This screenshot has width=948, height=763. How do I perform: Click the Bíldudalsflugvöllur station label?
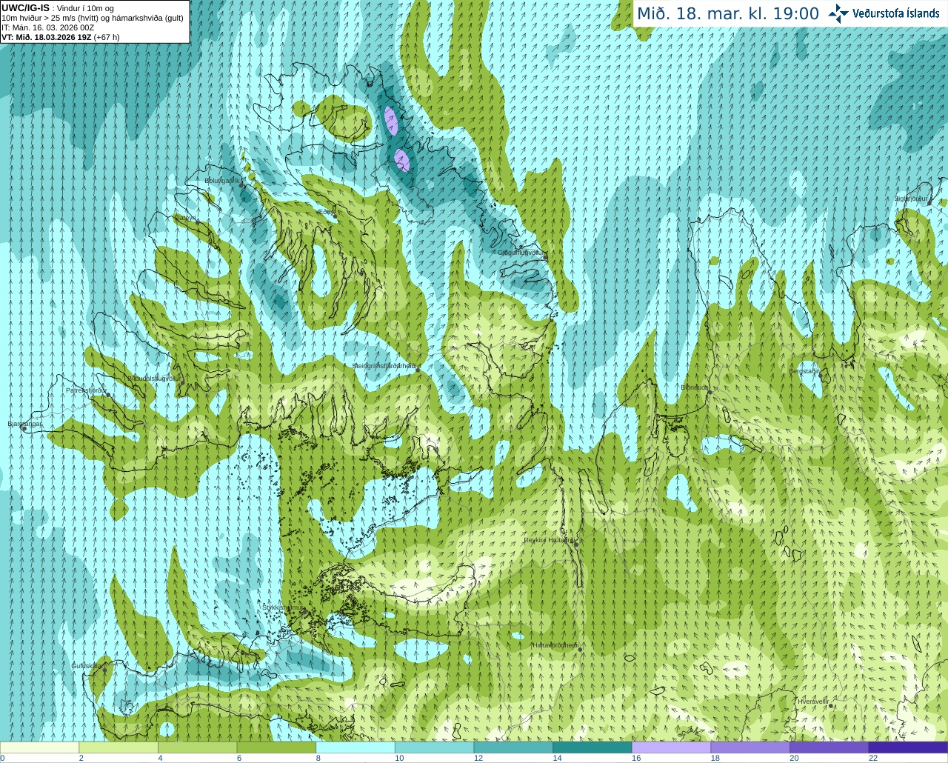154,378
